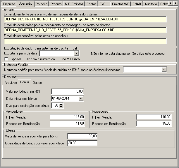Open the Exportar a partir da data dropdown
179x168 pixels.
click(x=76, y=54)
